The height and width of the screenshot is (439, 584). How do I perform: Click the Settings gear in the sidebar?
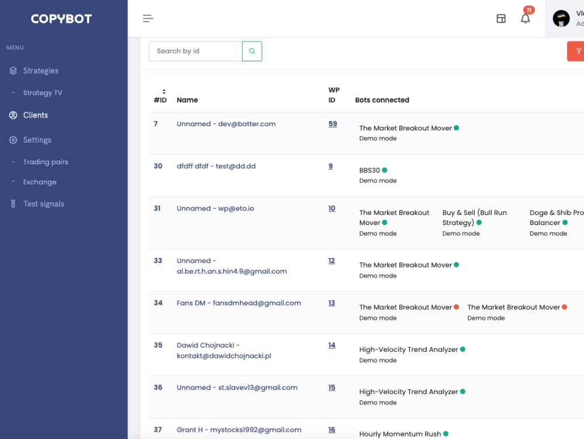[13, 140]
